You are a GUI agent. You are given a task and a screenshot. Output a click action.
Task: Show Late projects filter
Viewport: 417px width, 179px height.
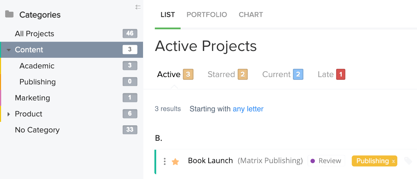click(x=331, y=74)
